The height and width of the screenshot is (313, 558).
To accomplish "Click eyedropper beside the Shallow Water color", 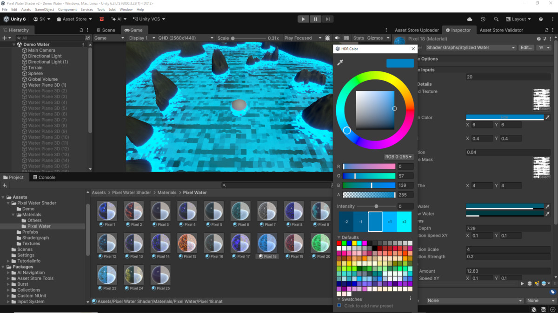I will [547, 214].
